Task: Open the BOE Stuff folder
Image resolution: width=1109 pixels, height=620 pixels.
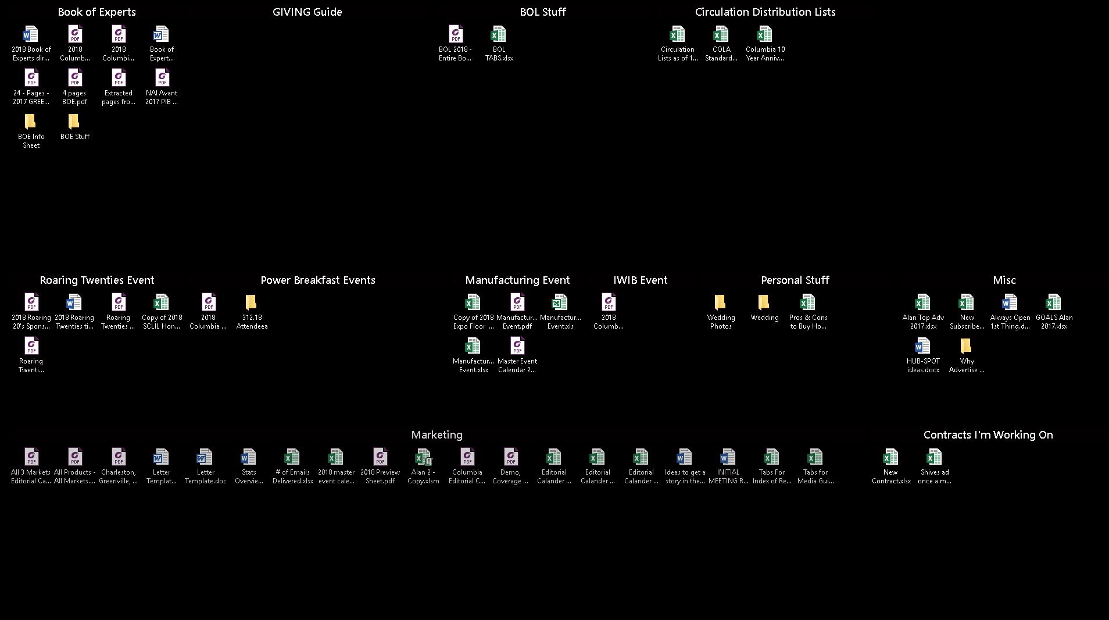Action: [74, 127]
